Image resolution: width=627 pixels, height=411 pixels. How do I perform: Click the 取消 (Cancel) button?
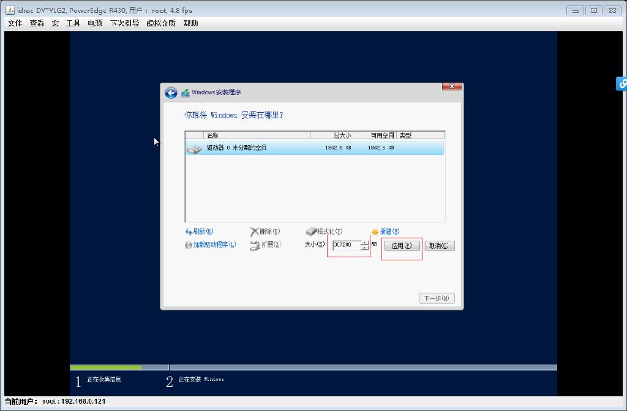(438, 245)
